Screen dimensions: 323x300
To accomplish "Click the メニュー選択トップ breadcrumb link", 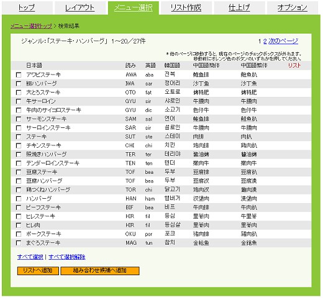I will pos(31,26).
